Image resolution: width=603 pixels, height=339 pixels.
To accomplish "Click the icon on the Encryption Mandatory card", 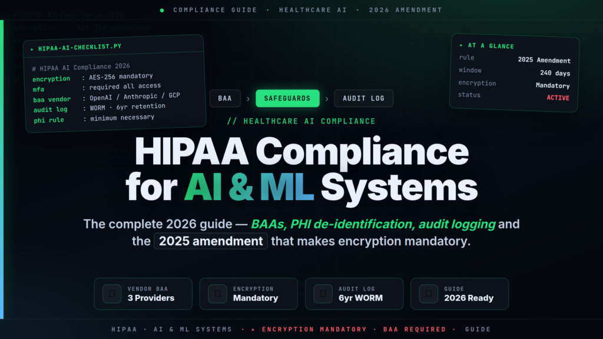I will [x=217, y=294].
